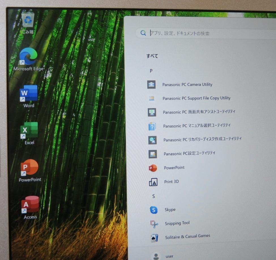The height and width of the screenshot is (260, 276).
Task: Launch Panasonic PC Camera Utility from list
Action: 187,84
